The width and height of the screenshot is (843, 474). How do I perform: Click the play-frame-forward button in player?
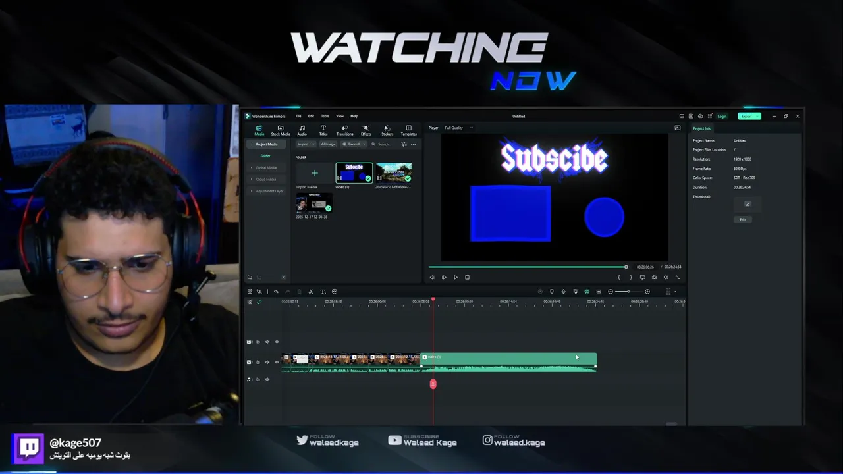(x=444, y=277)
